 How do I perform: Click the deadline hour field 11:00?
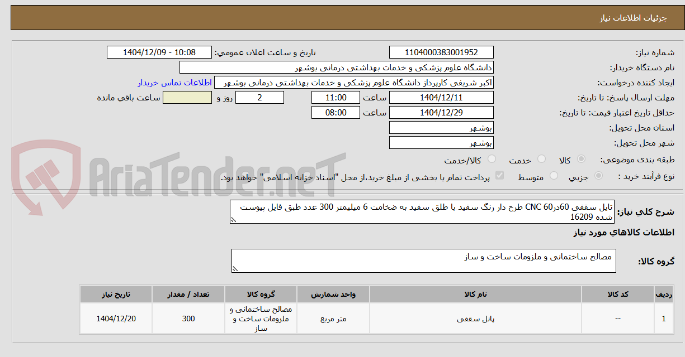pos(336,98)
